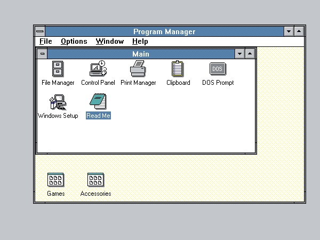320x240 pixels.
Task: Maximize the Main group window
Action: click(250, 54)
